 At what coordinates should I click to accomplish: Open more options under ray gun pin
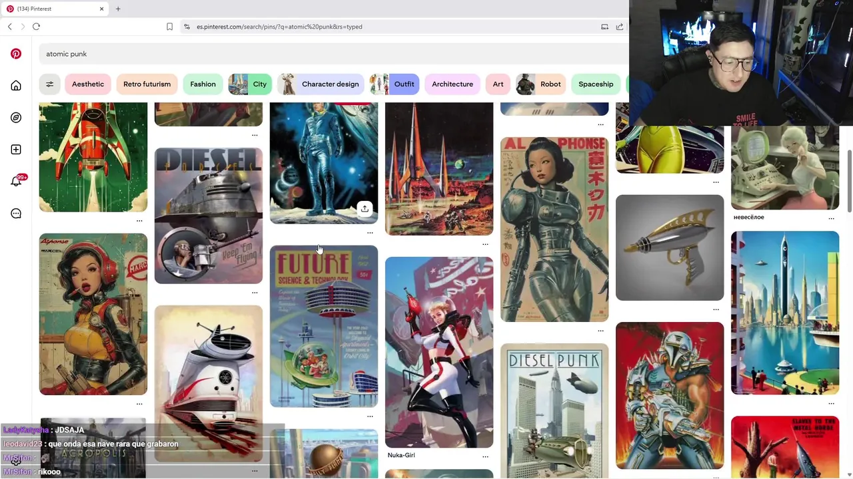point(716,309)
